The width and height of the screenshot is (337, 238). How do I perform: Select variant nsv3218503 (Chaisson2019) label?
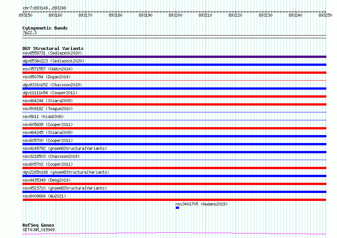point(51,156)
